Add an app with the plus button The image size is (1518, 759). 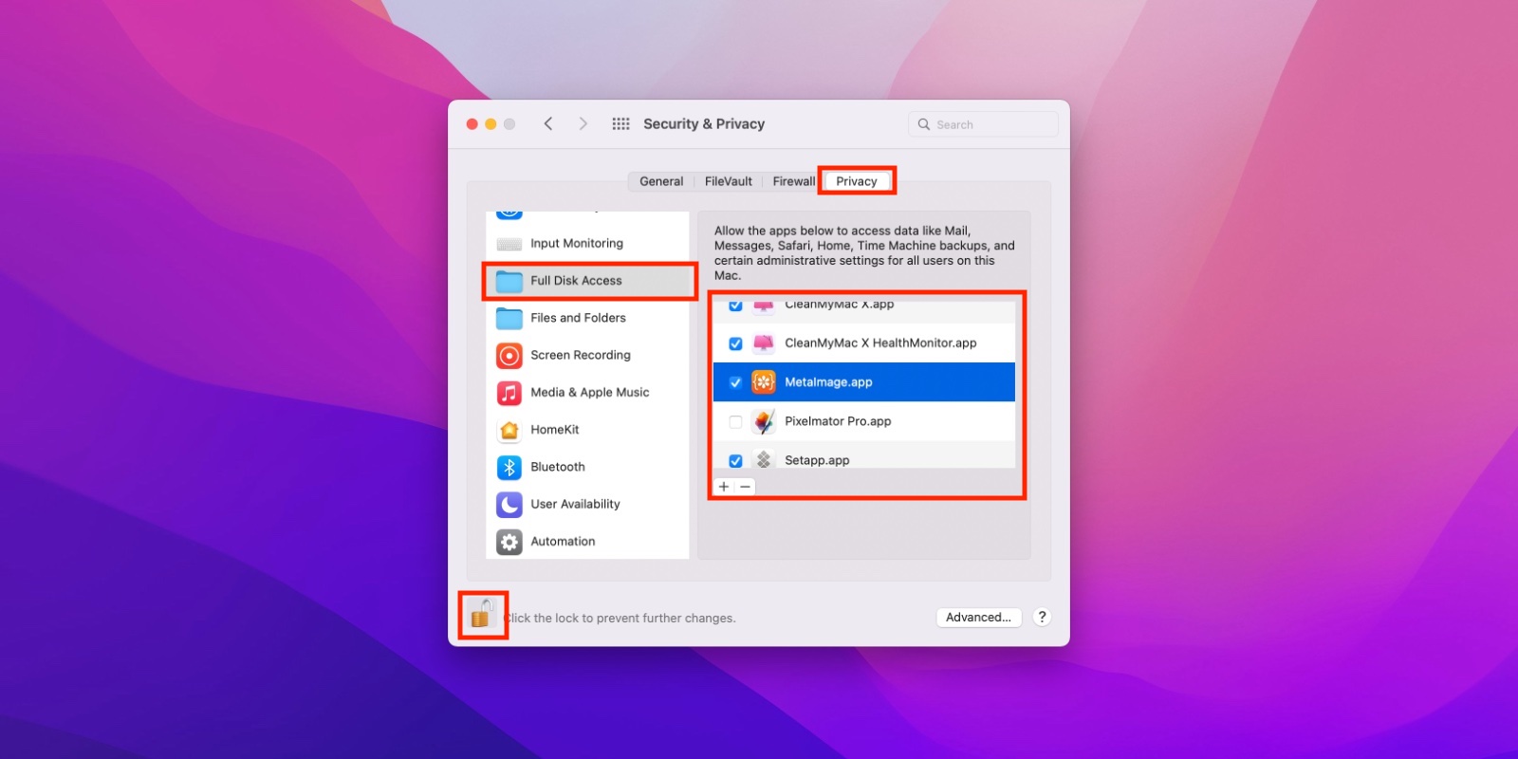click(x=724, y=487)
